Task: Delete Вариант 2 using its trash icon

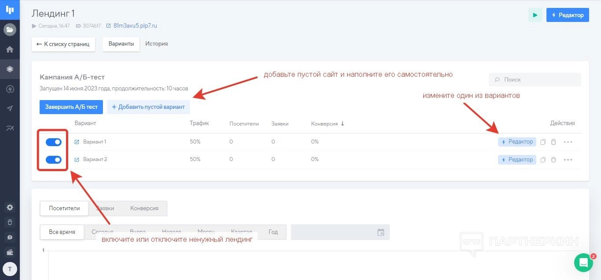Action: pyautogui.click(x=553, y=160)
